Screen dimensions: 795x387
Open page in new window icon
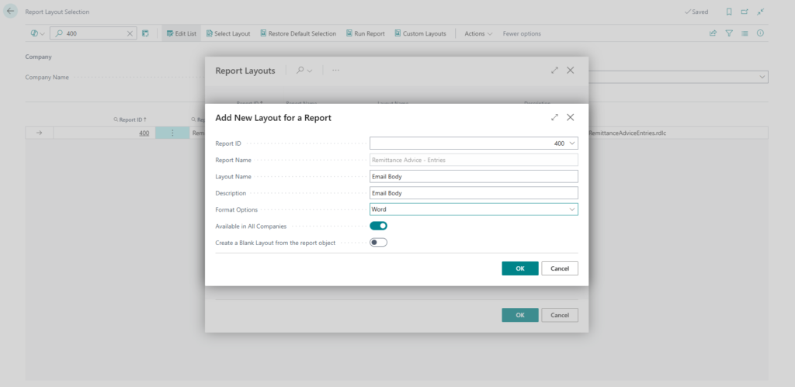pos(745,12)
